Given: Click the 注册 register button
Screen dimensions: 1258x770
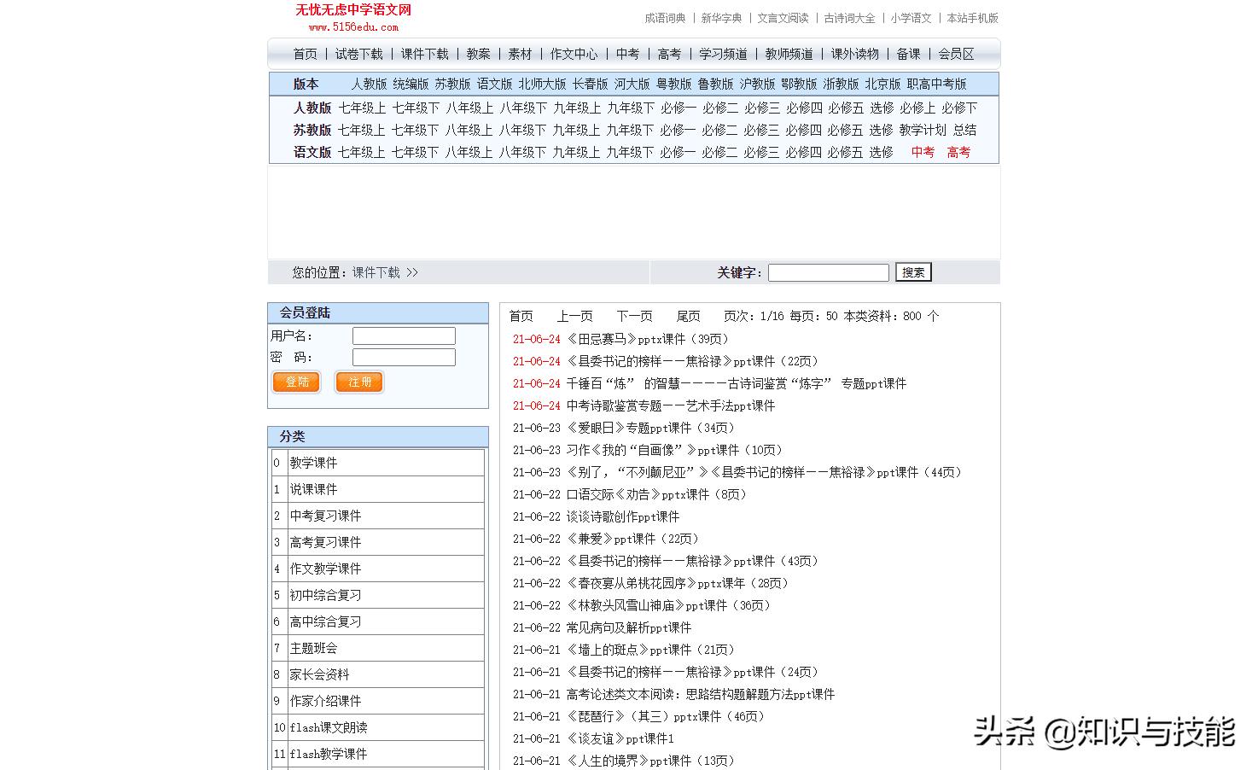Looking at the screenshot, I should pyautogui.click(x=358, y=382).
